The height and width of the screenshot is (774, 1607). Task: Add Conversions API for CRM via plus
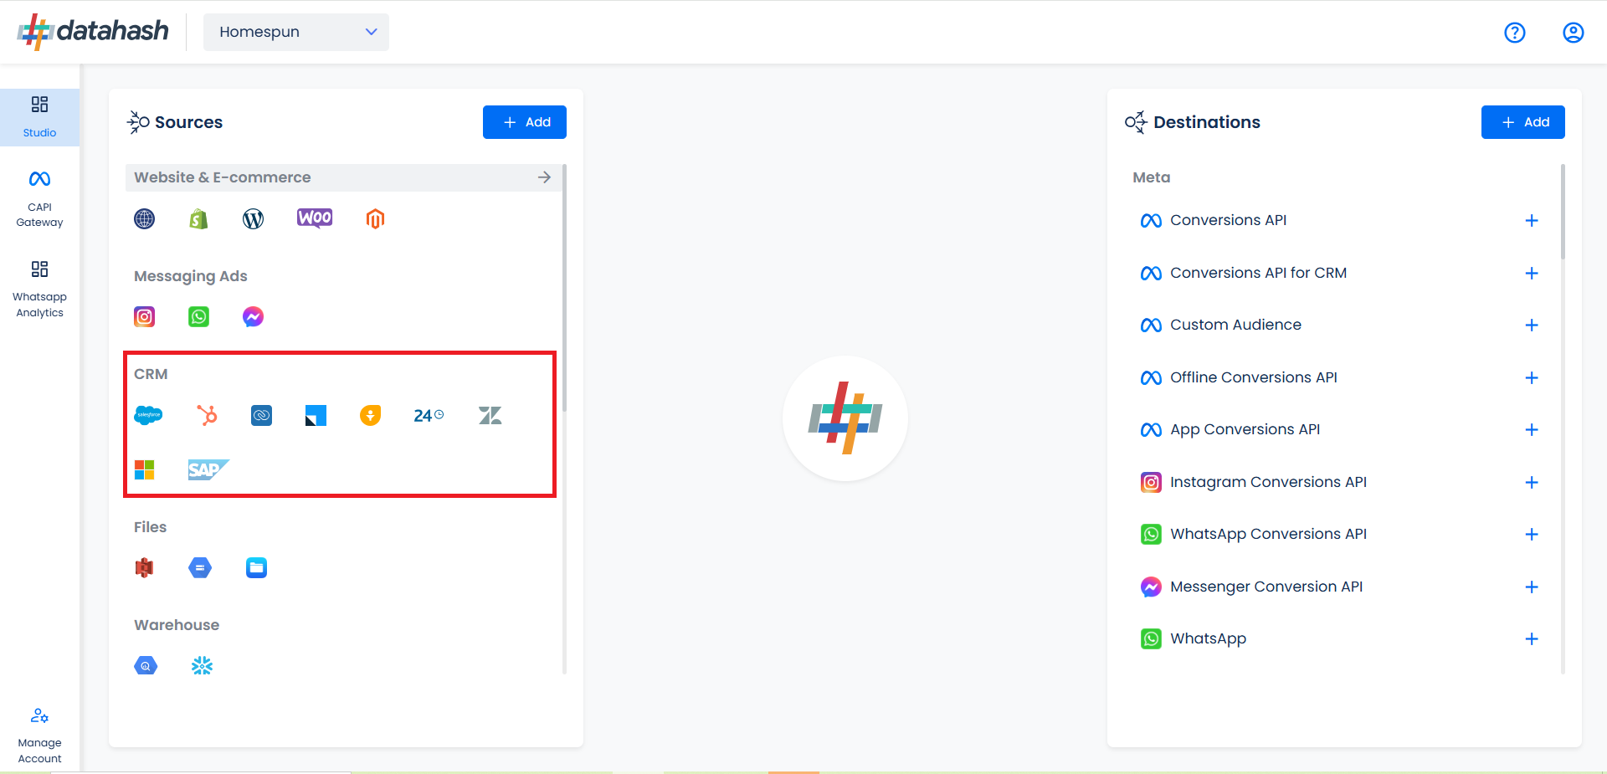pos(1532,274)
